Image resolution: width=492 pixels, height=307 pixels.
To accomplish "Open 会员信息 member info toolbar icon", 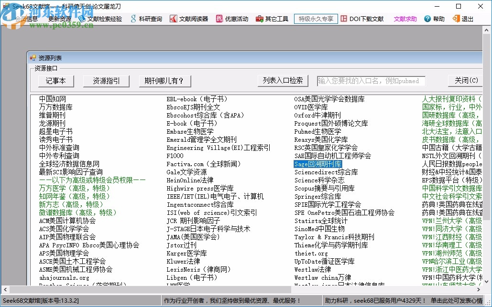I will 22,20.
